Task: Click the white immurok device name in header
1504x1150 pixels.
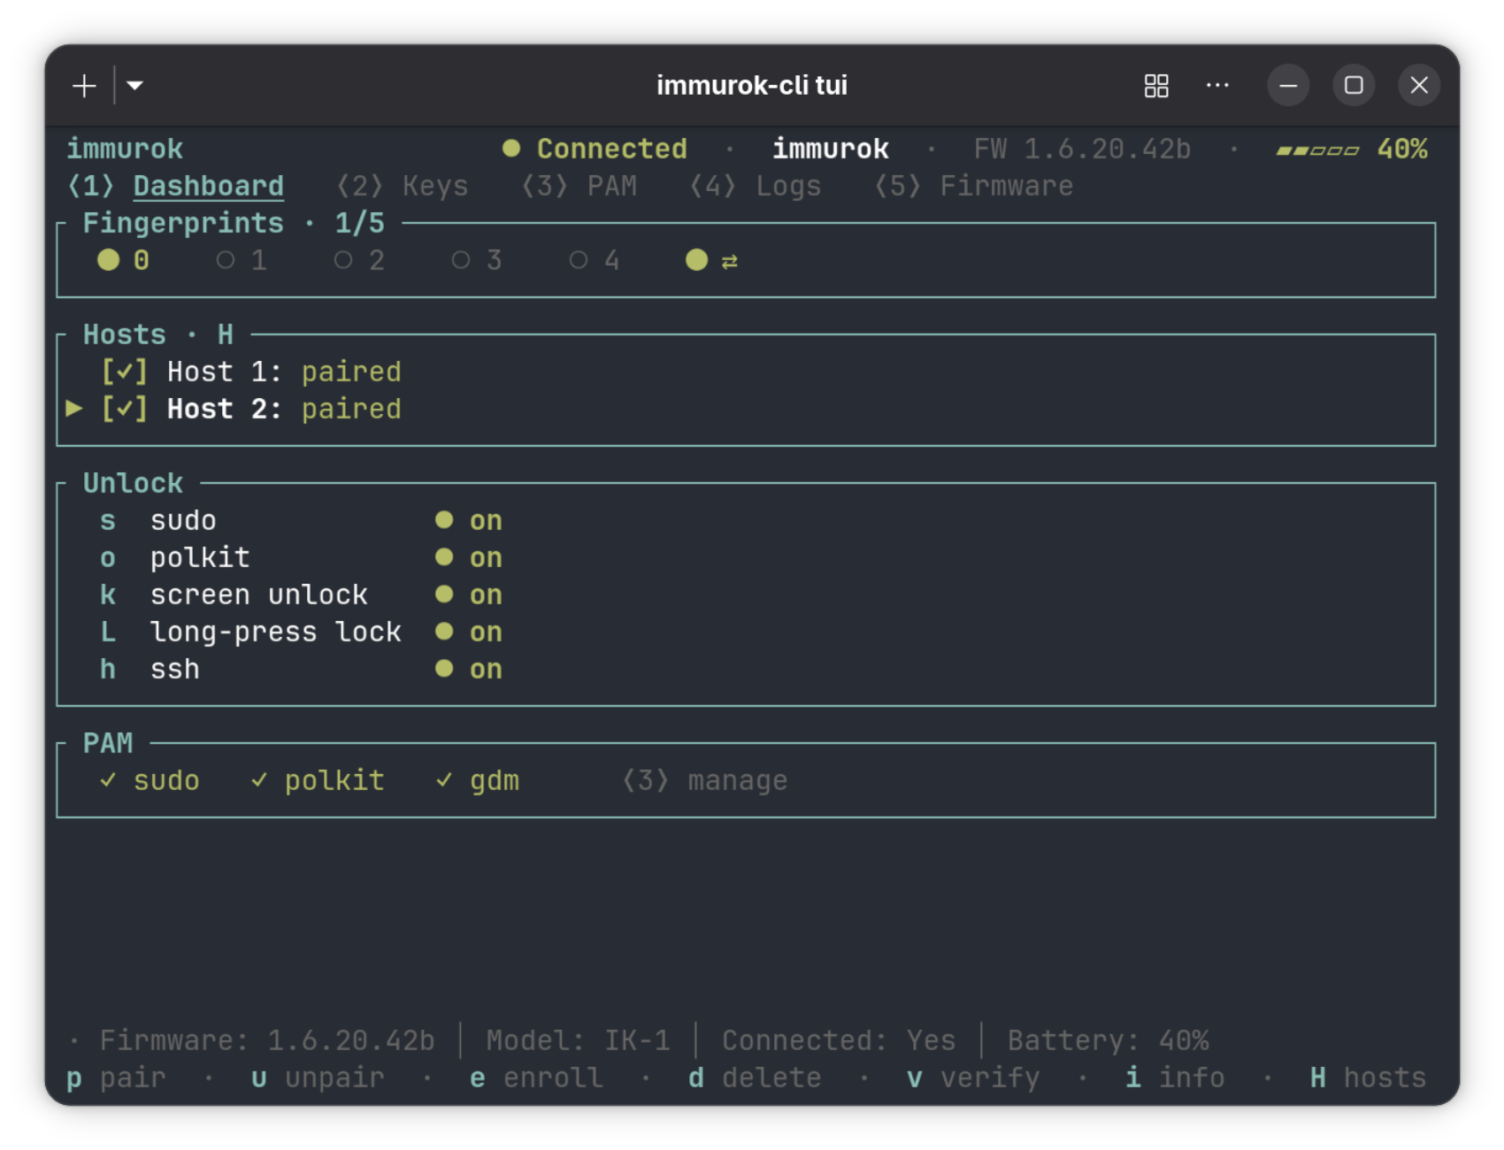Action: coord(831,149)
